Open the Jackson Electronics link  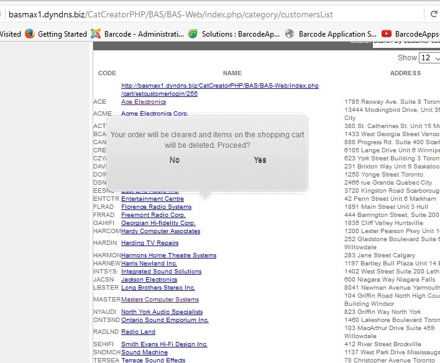click(x=149, y=280)
